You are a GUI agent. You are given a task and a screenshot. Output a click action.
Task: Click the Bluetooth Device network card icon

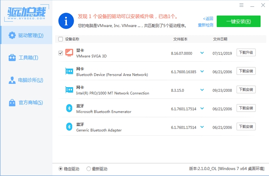69,71
